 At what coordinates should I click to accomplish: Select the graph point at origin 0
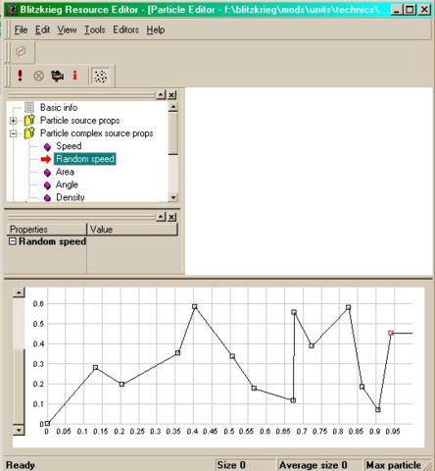(47, 424)
